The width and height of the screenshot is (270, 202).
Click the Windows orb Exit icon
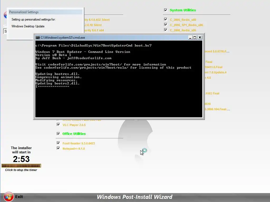(8, 196)
